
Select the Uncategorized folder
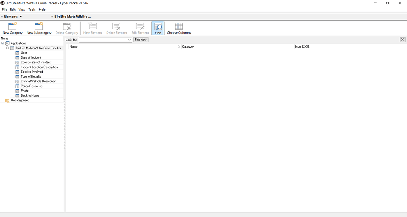[x=20, y=100]
